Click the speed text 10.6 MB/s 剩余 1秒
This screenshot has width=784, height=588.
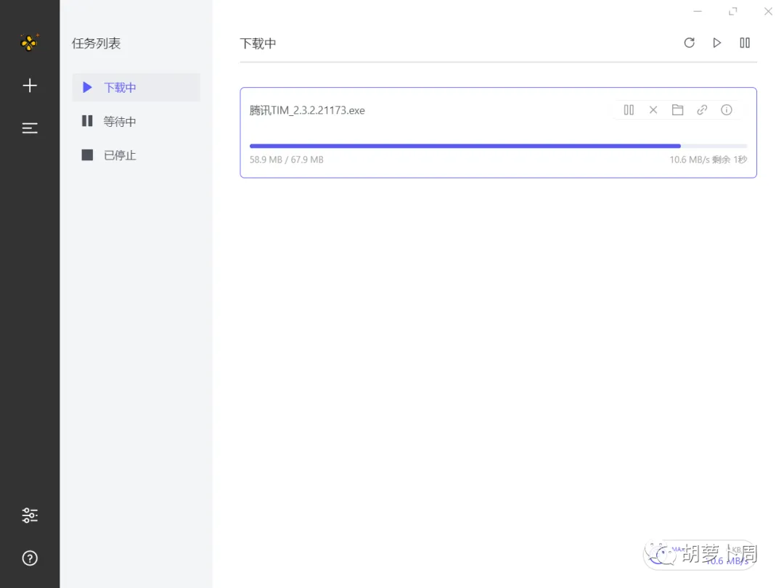pyautogui.click(x=708, y=160)
